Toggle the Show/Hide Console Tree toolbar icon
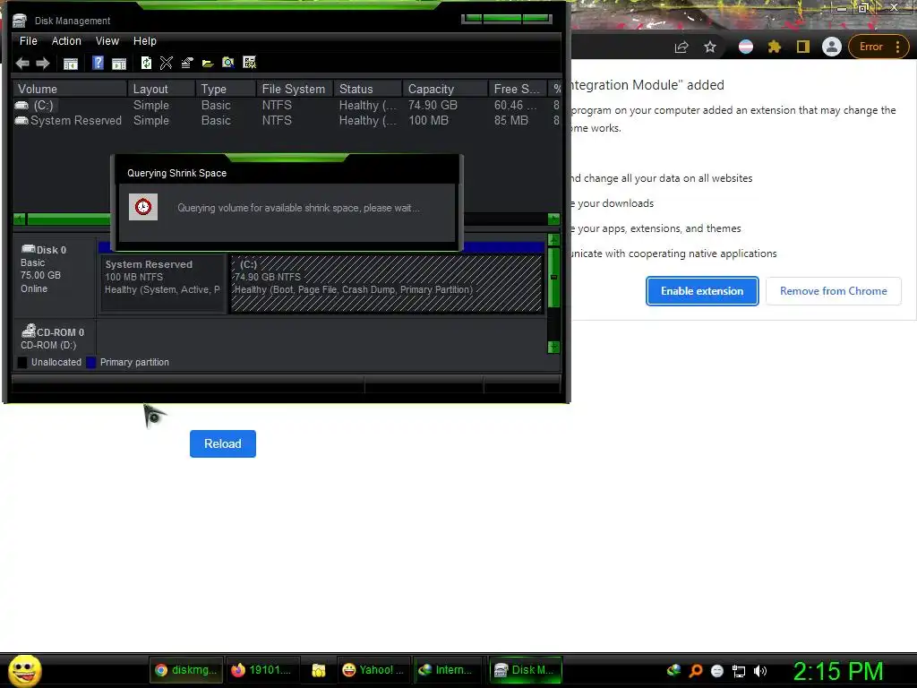This screenshot has width=917, height=688. pyautogui.click(x=70, y=64)
